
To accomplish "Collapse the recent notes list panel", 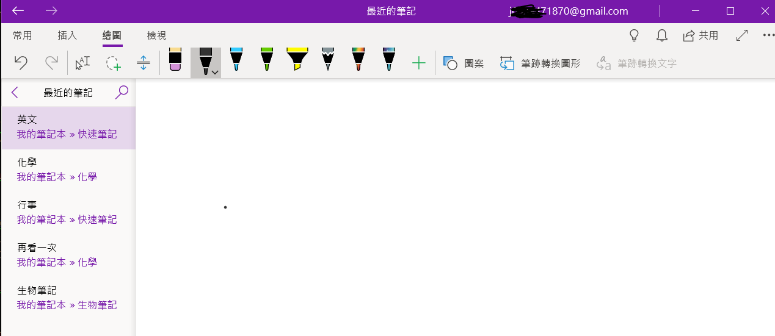I will [x=15, y=93].
